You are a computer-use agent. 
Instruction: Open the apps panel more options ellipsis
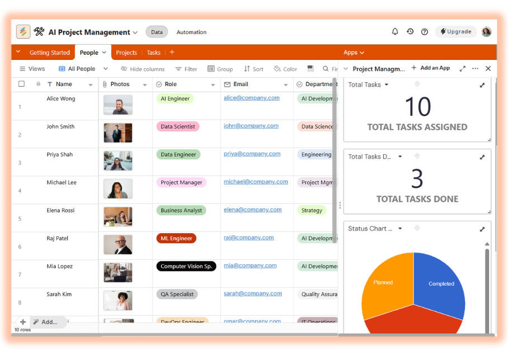pos(475,69)
